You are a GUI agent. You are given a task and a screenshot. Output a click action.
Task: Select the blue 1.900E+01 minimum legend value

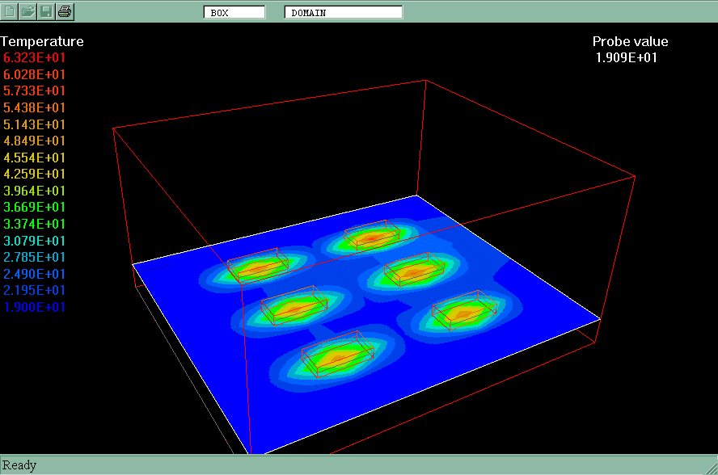(35, 307)
